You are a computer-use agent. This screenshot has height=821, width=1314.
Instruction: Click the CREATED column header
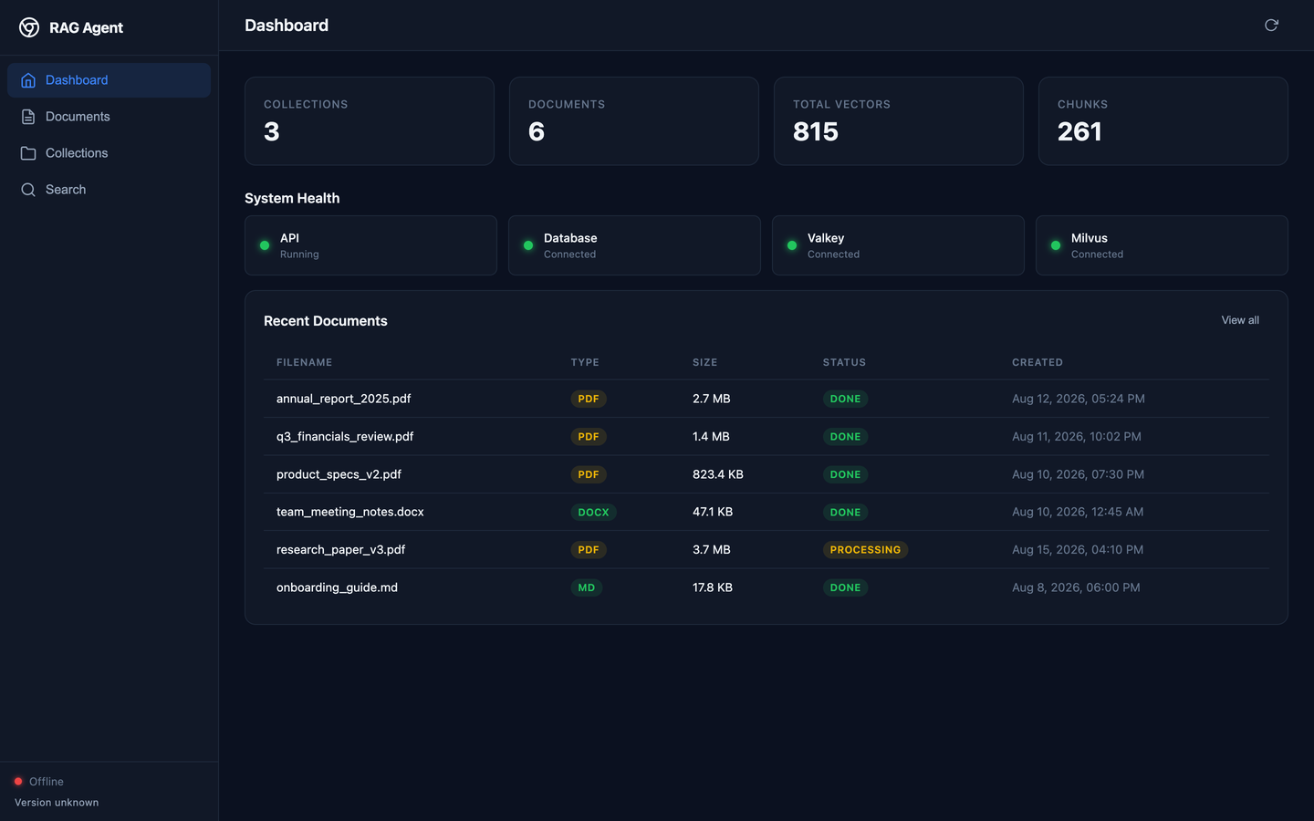(1038, 362)
